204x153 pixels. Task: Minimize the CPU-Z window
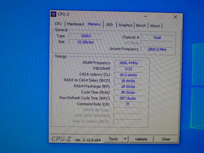(146, 17)
